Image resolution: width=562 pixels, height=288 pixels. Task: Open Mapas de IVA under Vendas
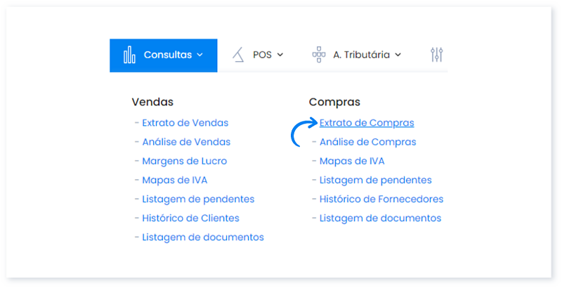tap(174, 180)
